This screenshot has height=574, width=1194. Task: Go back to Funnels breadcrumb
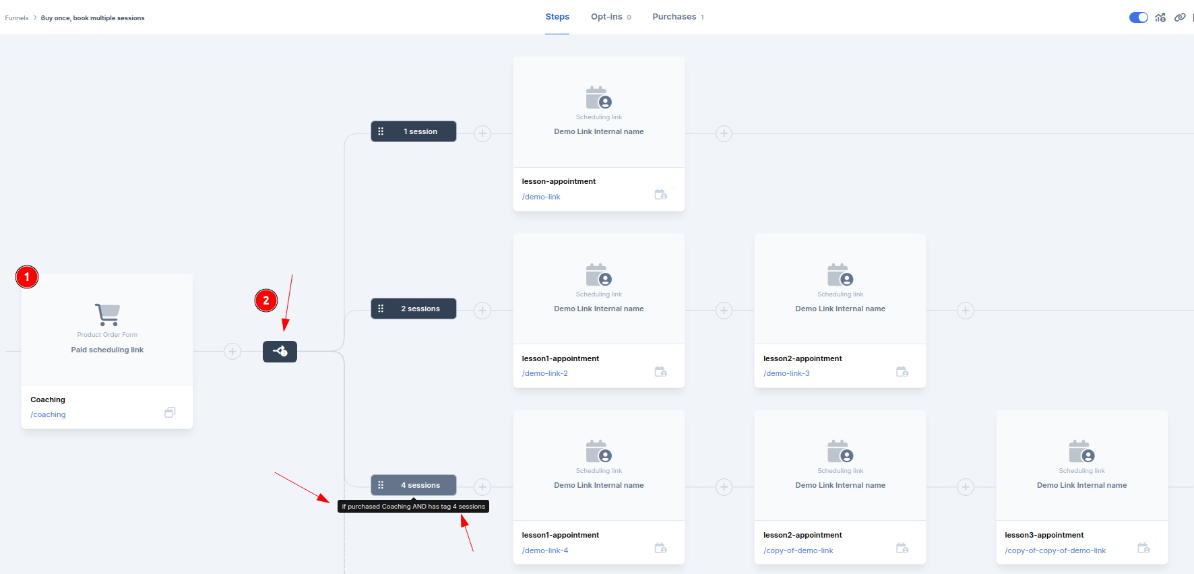pyautogui.click(x=17, y=18)
